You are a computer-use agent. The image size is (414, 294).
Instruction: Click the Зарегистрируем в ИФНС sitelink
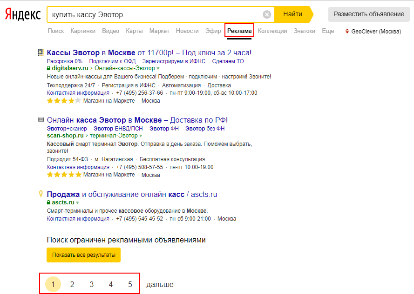click(x=174, y=61)
